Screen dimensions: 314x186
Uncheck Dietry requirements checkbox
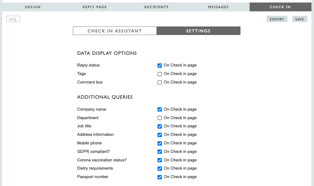(x=160, y=169)
